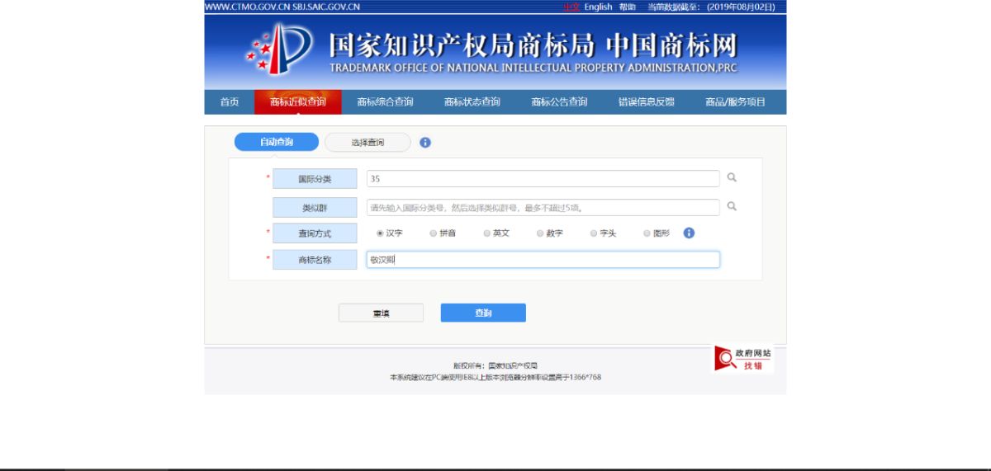Select the 数字 radio button
The width and height of the screenshot is (991, 471).
[540, 233]
